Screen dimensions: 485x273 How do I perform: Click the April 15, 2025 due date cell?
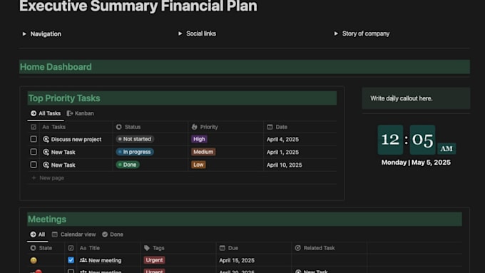coord(237,260)
